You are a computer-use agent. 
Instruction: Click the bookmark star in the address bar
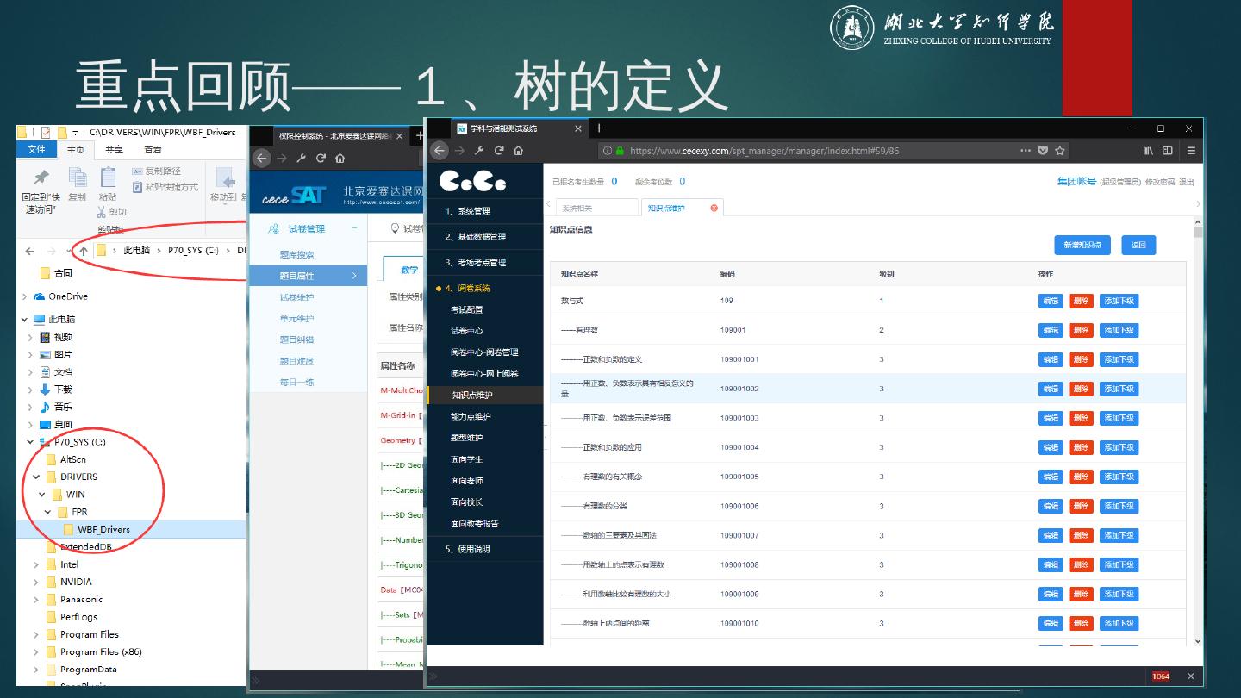[1060, 151]
